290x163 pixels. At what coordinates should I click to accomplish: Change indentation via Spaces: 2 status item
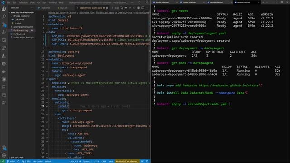pyautogui.click(x=87, y=161)
